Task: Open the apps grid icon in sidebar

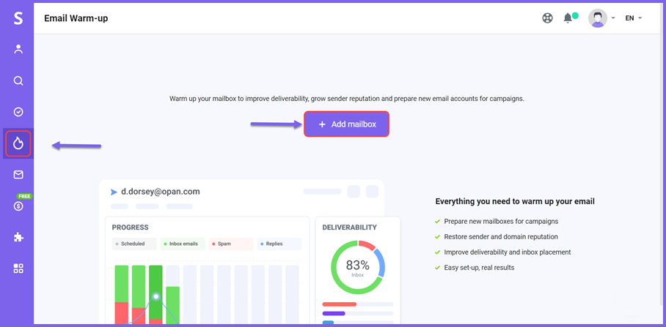Action: point(18,268)
